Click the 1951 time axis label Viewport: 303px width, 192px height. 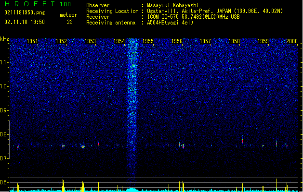click(32, 41)
